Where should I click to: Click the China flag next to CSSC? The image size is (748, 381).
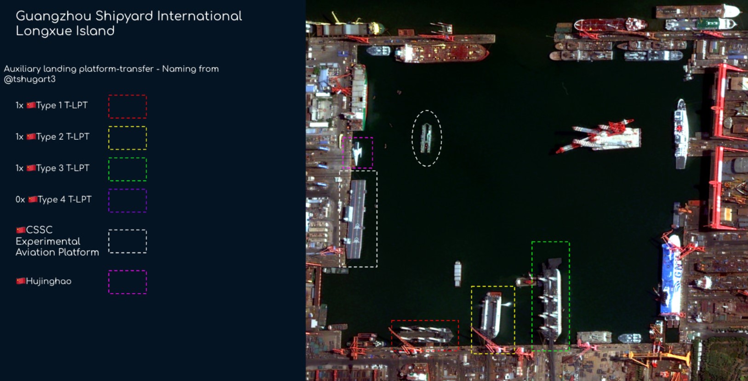[x=21, y=230]
